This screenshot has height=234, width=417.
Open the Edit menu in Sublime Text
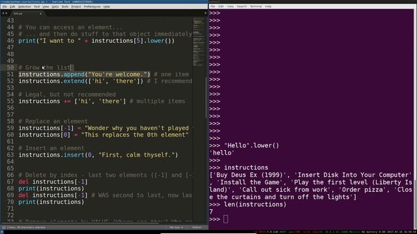(x=12, y=6)
